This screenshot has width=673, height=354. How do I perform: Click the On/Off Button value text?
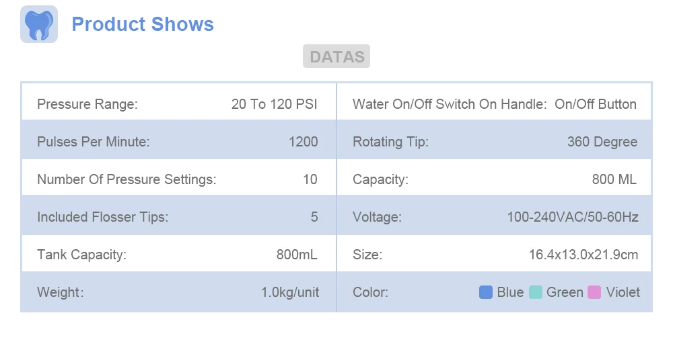596,104
